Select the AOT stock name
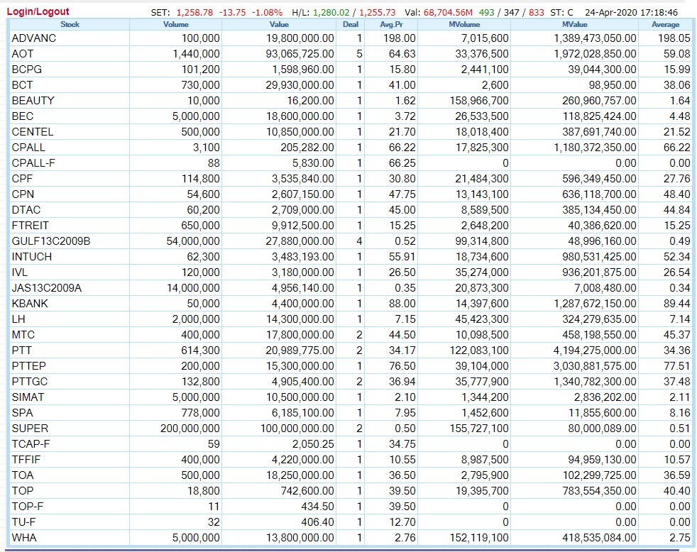 (23, 54)
